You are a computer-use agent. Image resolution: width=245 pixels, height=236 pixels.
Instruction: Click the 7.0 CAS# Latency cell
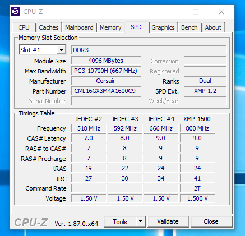point(89,138)
